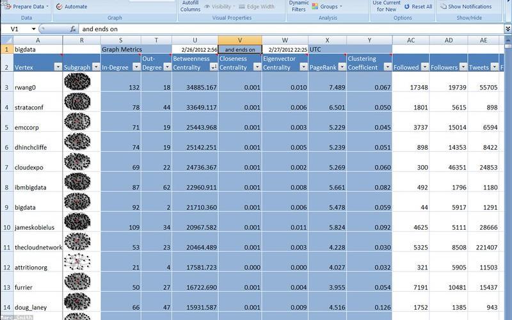Image resolution: width=512 pixels, height=320 pixels.
Task: Click the jameskobielus subgraph thumbnail
Action: coord(77,221)
